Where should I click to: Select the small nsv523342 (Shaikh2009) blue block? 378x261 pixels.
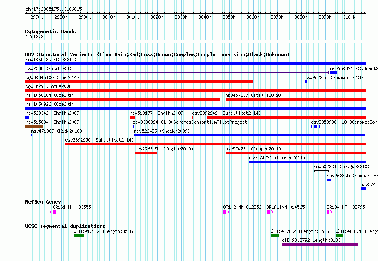(x=27, y=117)
